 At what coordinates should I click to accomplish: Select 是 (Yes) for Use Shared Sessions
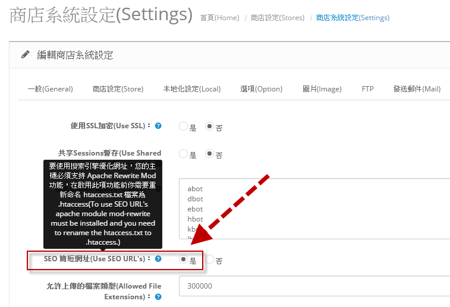point(183,154)
